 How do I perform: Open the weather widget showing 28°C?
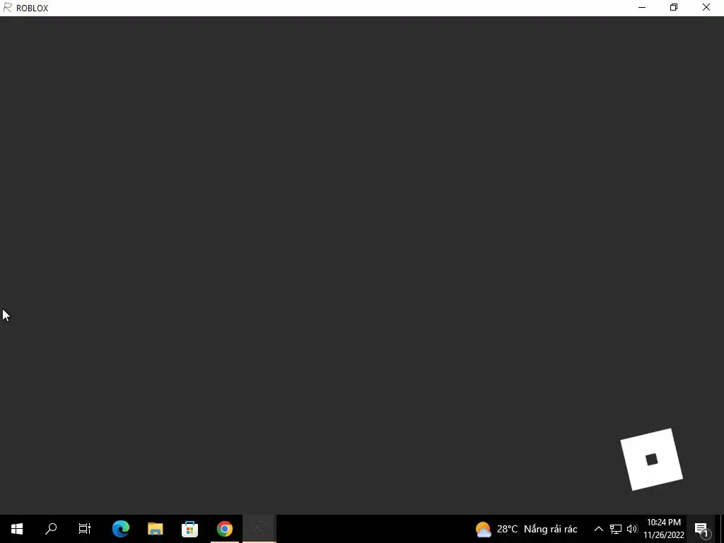pos(526,529)
